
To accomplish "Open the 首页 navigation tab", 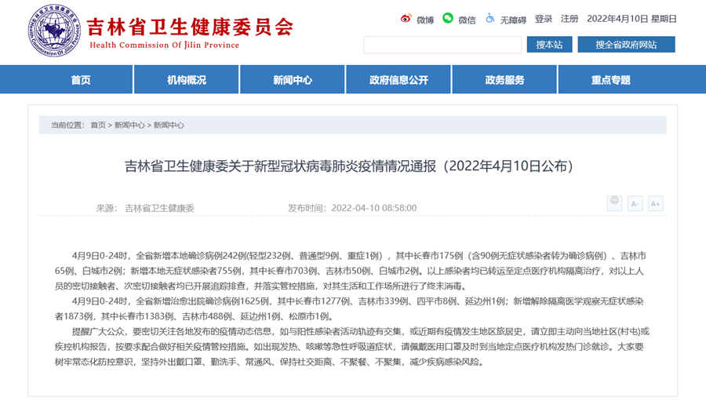I will click(x=81, y=80).
